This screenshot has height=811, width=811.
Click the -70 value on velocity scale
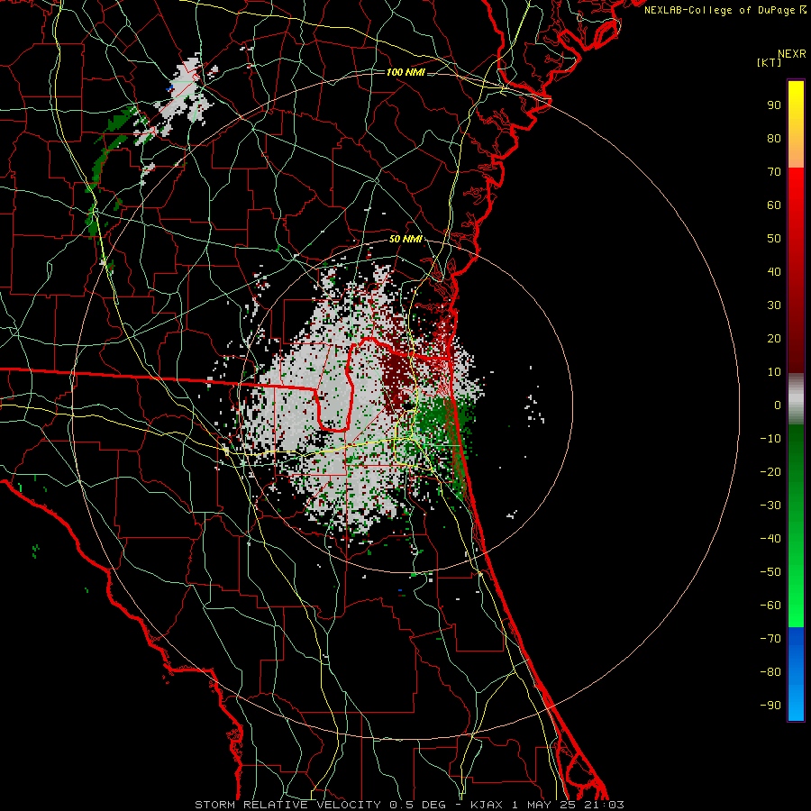pyautogui.click(x=770, y=639)
